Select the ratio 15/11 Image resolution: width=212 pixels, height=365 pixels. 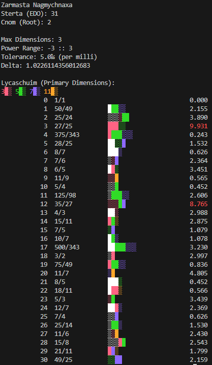click(x=64, y=221)
